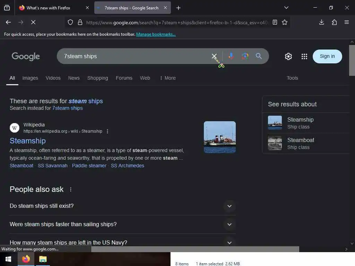
Task: Toggle reader view in the address bar
Action: tap(275, 22)
